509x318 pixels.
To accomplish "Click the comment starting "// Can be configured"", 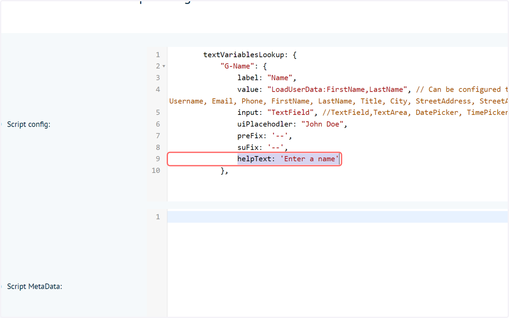I will pos(462,89).
